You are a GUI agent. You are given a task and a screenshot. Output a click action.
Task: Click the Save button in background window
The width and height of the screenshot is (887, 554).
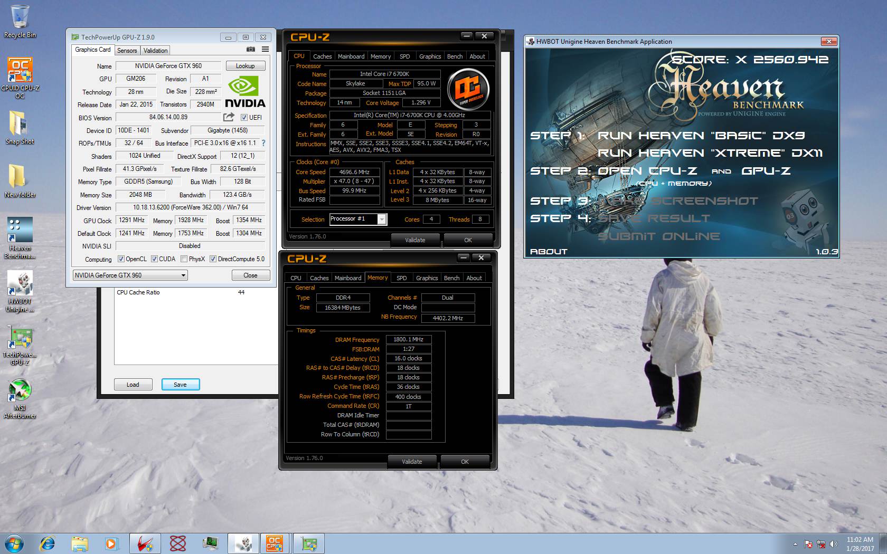pos(180,385)
